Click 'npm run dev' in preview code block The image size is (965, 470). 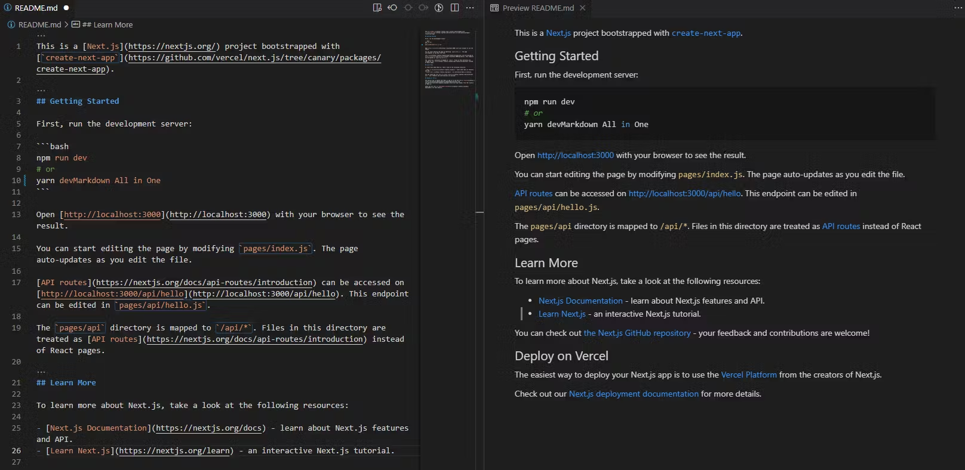coord(549,101)
